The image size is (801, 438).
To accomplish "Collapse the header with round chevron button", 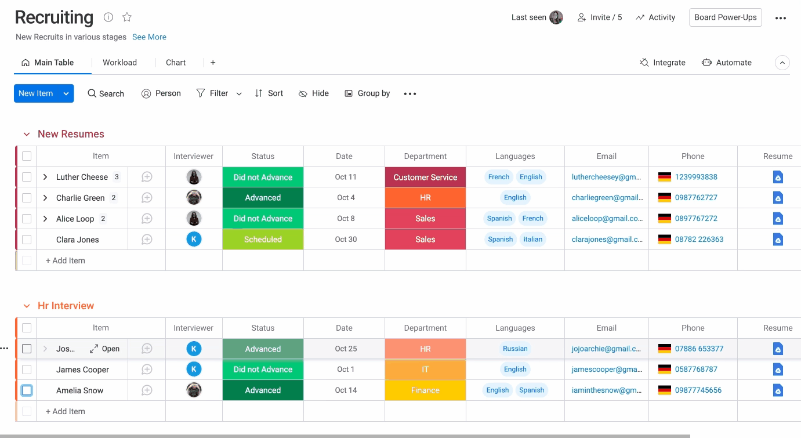I will coord(782,63).
